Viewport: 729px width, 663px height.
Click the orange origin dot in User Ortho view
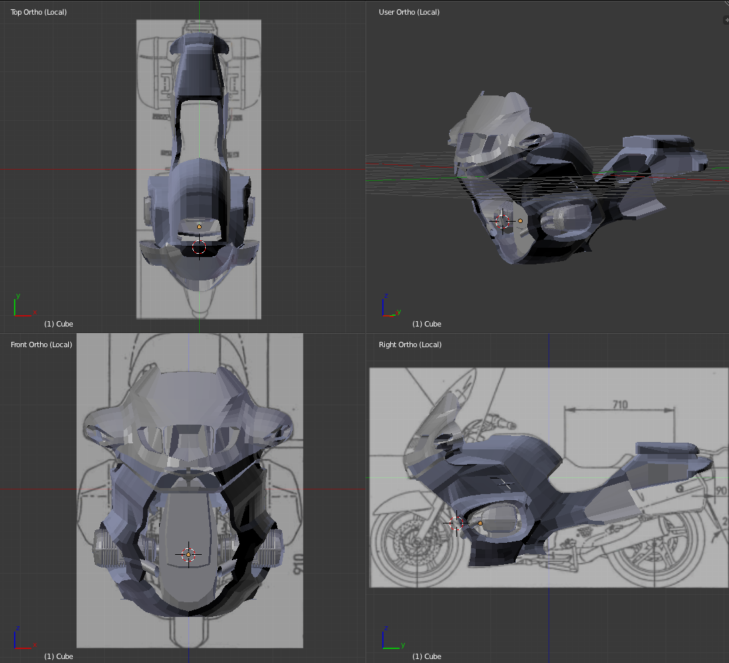521,221
